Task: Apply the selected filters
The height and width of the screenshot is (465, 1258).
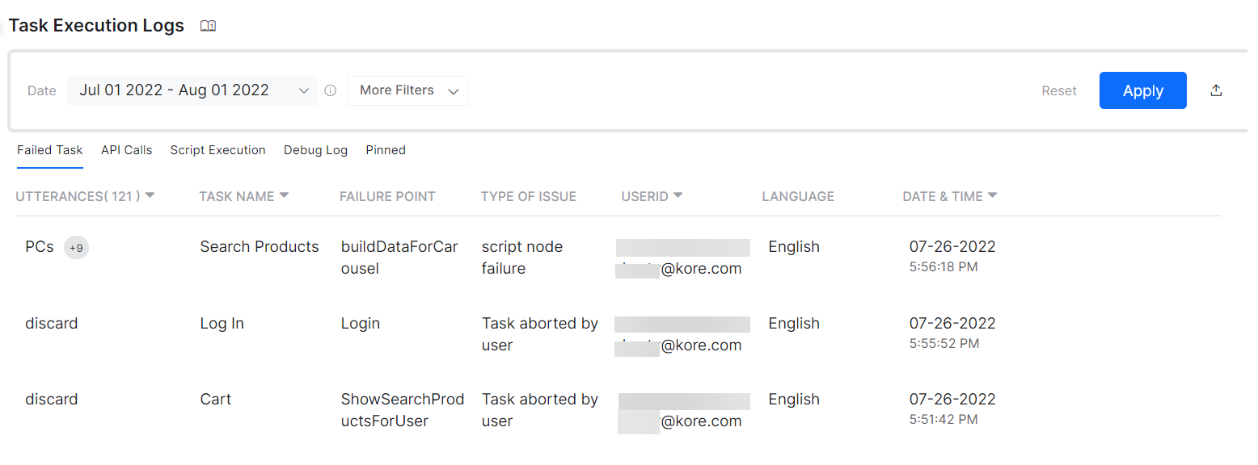Action: [x=1142, y=90]
